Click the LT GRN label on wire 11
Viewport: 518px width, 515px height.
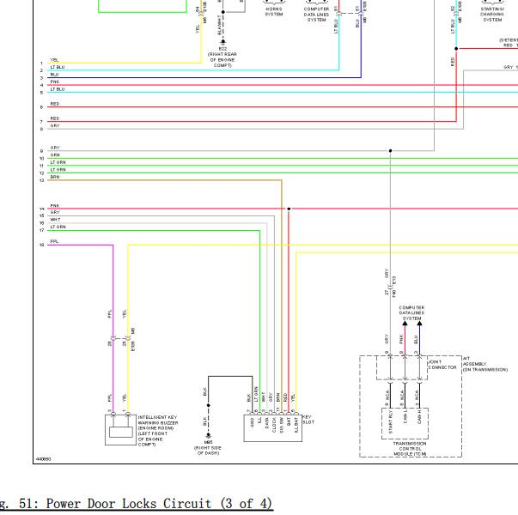(58, 162)
